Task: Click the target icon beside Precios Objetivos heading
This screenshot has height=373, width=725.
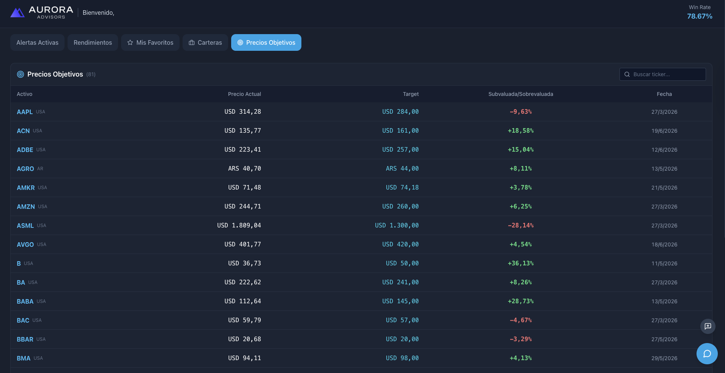Action: (x=20, y=74)
